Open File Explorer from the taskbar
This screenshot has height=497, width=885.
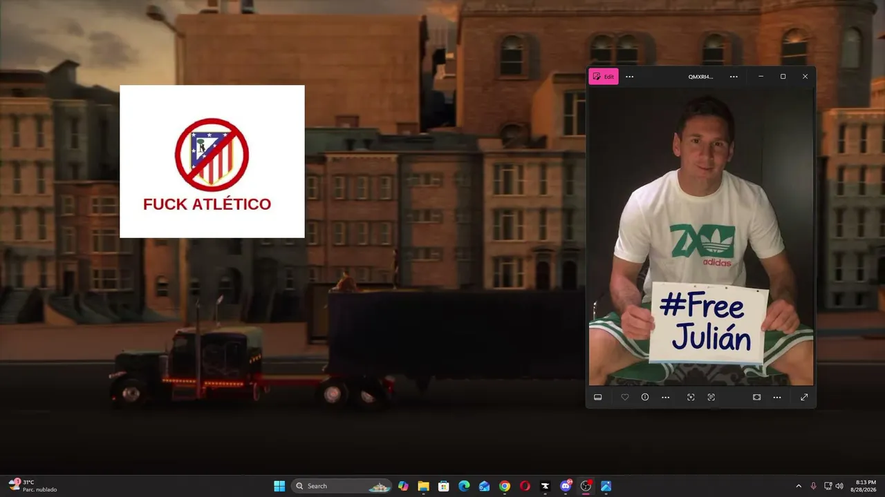[x=423, y=486]
